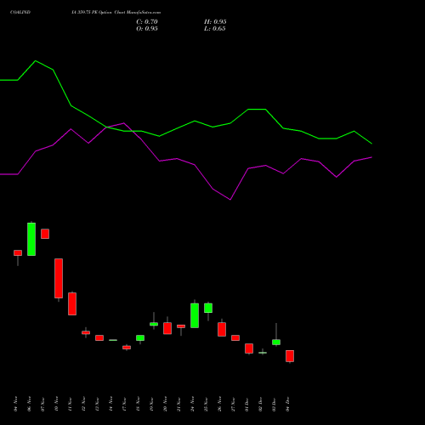
Task: Select the green candle for 03 Dec
Action: [276, 342]
